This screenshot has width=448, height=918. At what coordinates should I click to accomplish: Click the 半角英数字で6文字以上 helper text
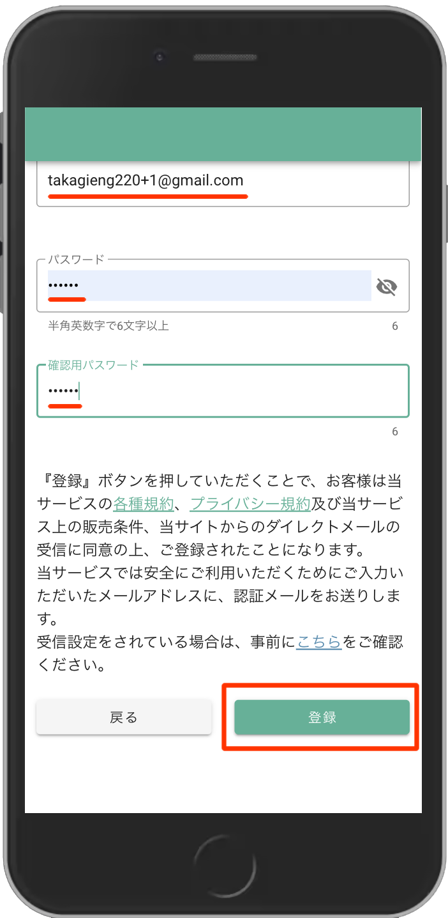[108, 326]
